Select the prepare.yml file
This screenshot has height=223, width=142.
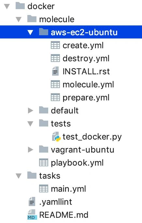tap(86, 98)
